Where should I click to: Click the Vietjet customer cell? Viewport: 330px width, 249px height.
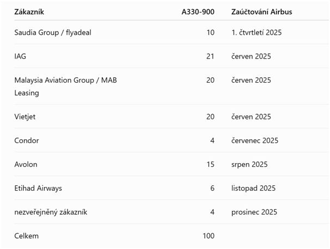pyautogui.click(x=25, y=117)
